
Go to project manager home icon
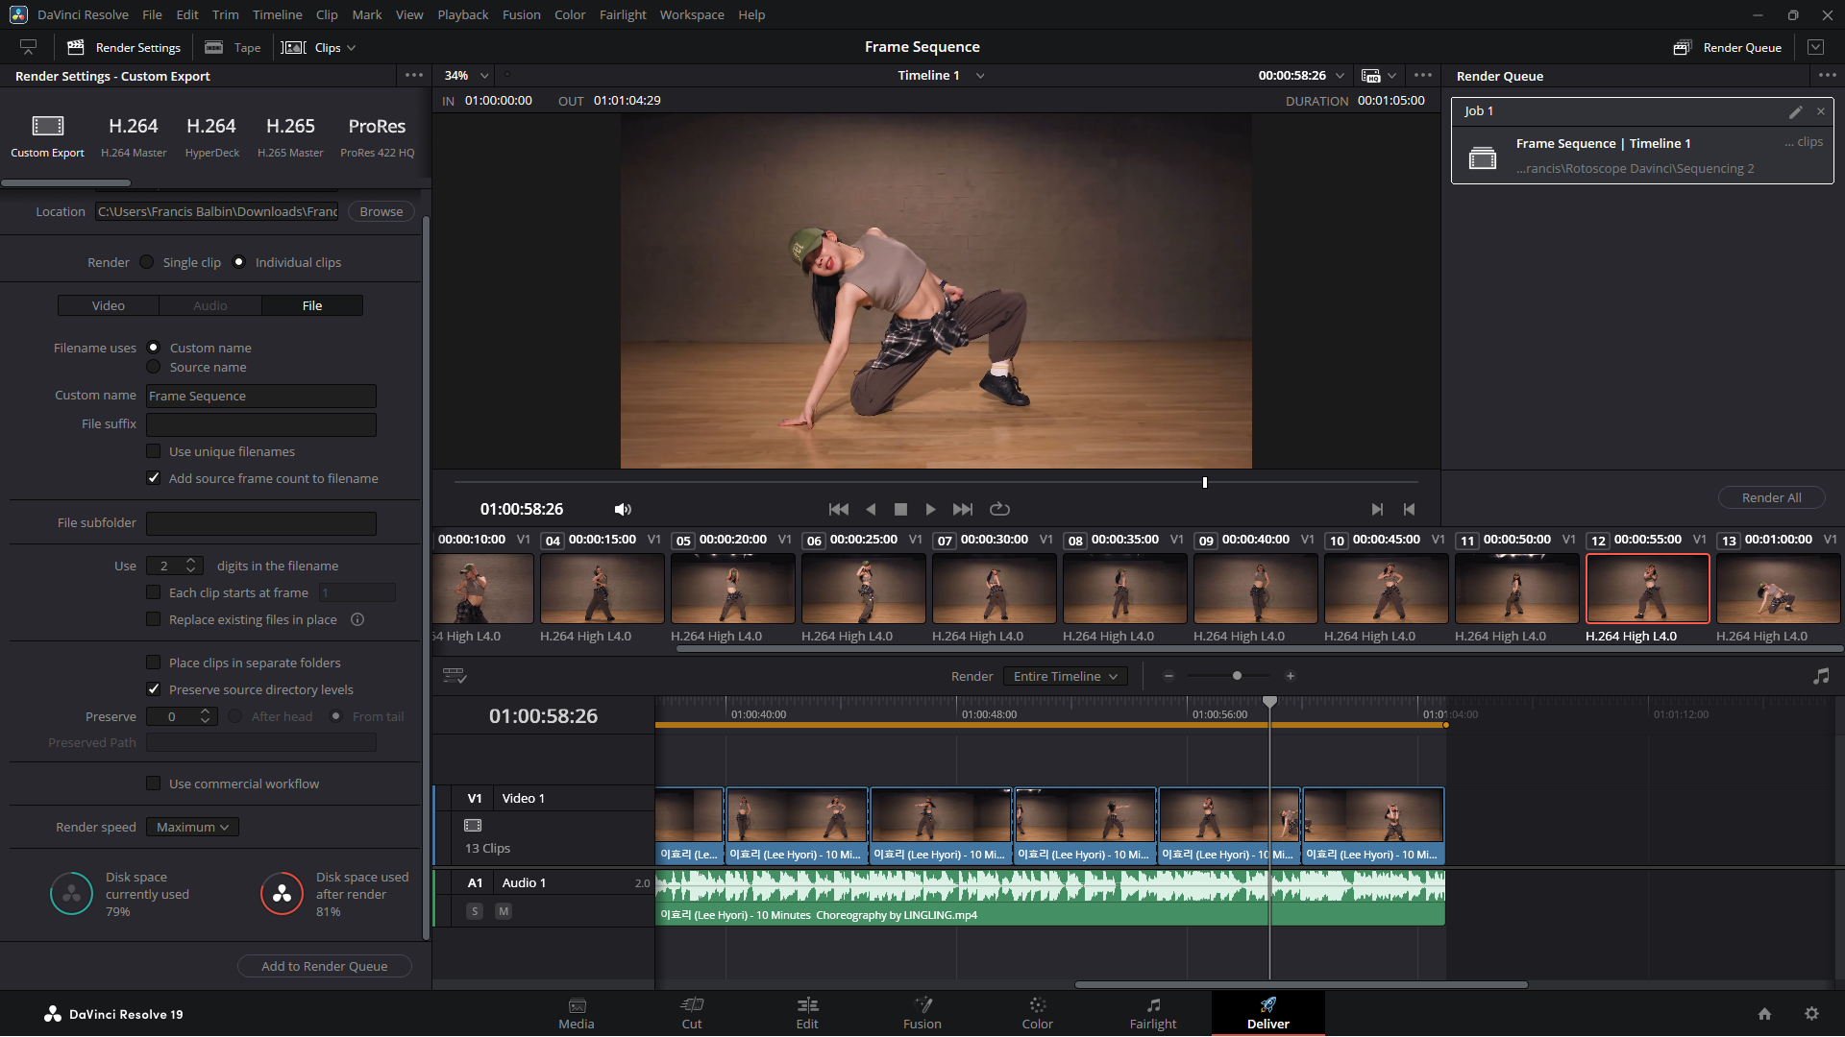point(1764,1014)
